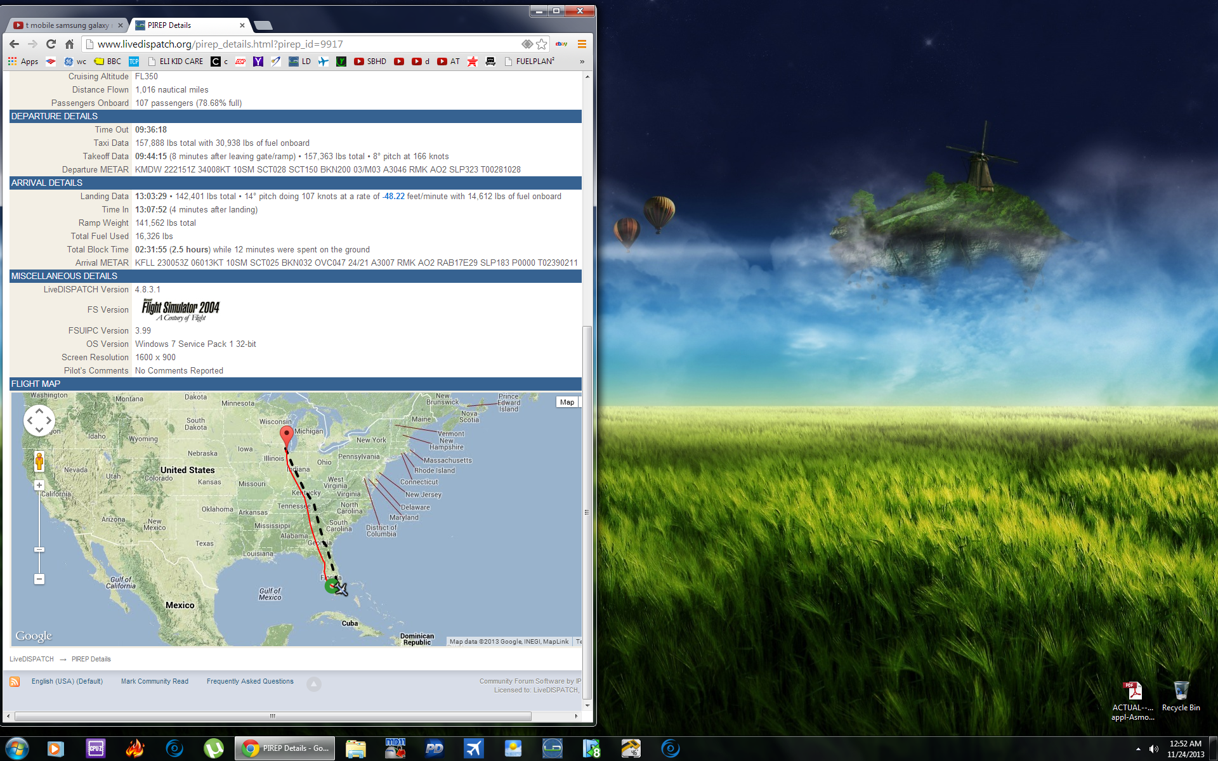Viewport: 1218px width, 761px height.
Task: Open the Yahoo bookmark icon
Action: (258, 62)
